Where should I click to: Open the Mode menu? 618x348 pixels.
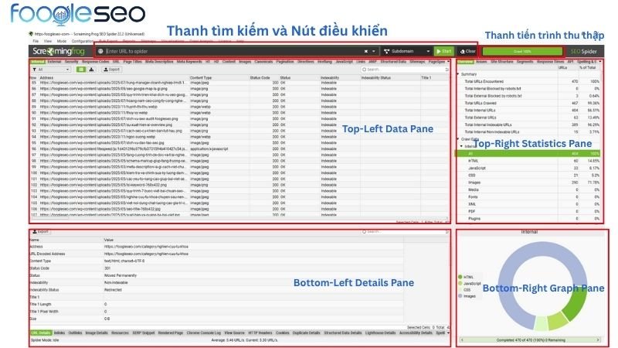[x=62, y=41]
